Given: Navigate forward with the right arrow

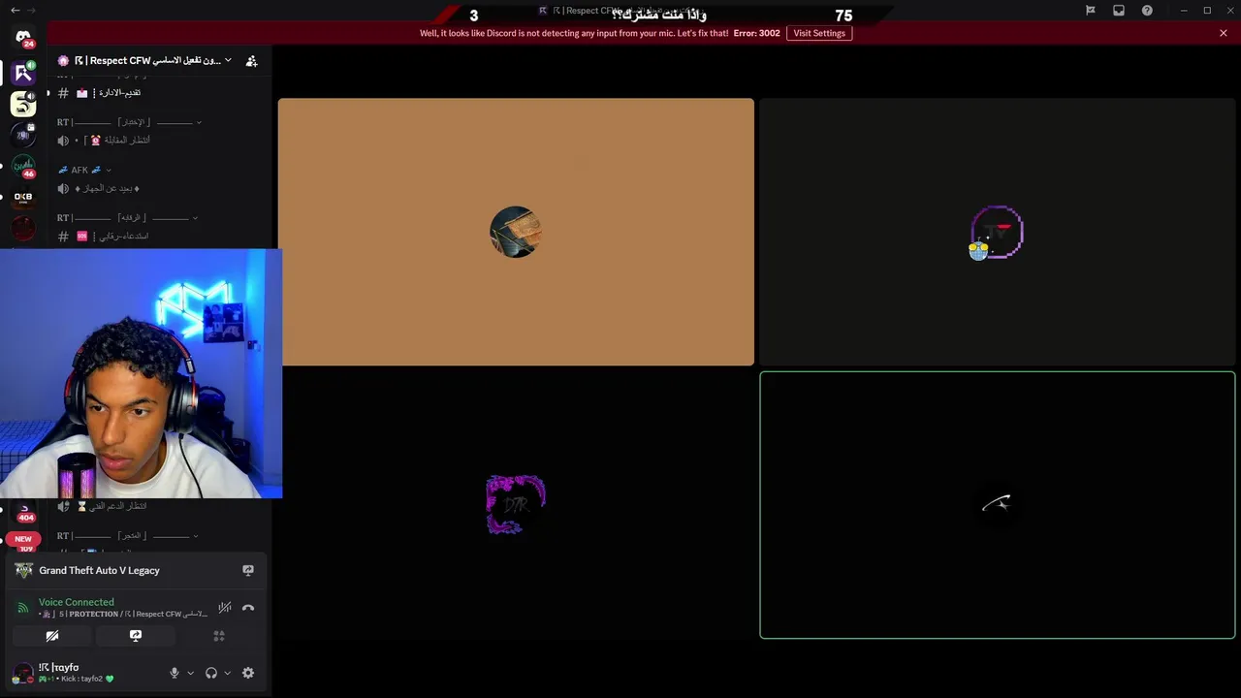Looking at the screenshot, I should [31, 10].
